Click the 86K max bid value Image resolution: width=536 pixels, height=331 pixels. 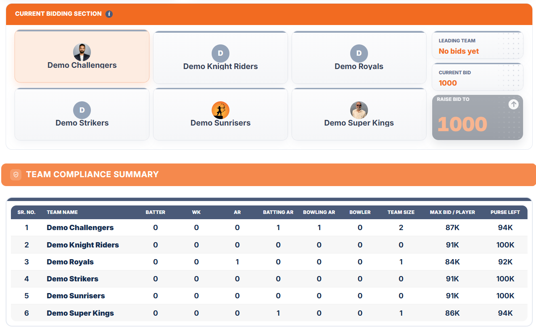[x=452, y=313]
